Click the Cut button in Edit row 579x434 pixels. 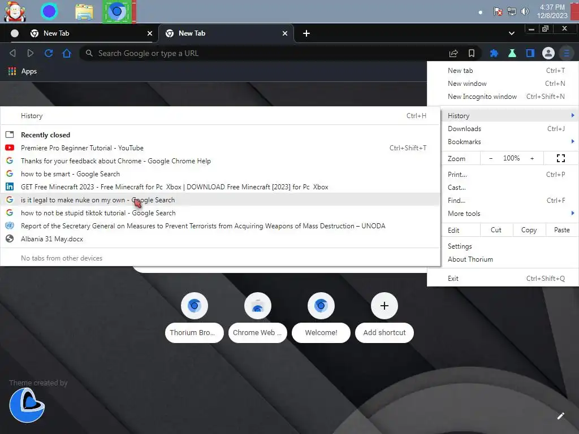tap(496, 230)
